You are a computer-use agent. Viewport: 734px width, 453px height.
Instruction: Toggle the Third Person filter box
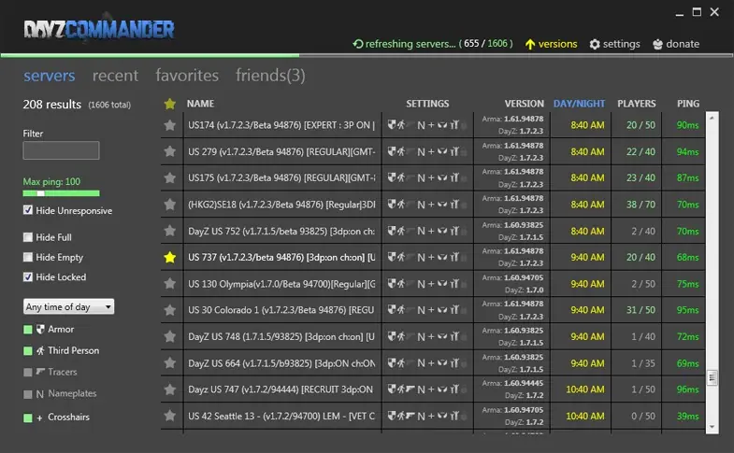click(x=28, y=350)
